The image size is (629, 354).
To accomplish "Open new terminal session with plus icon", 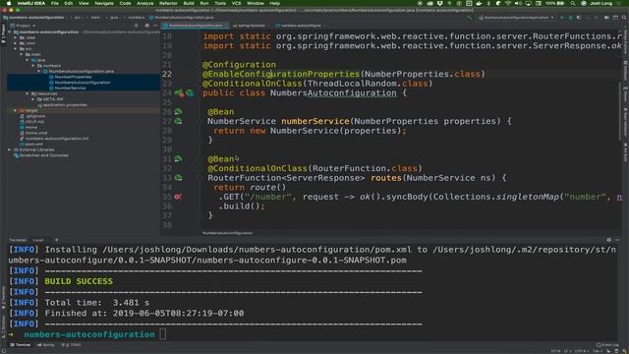I will (x=56, y=240).
